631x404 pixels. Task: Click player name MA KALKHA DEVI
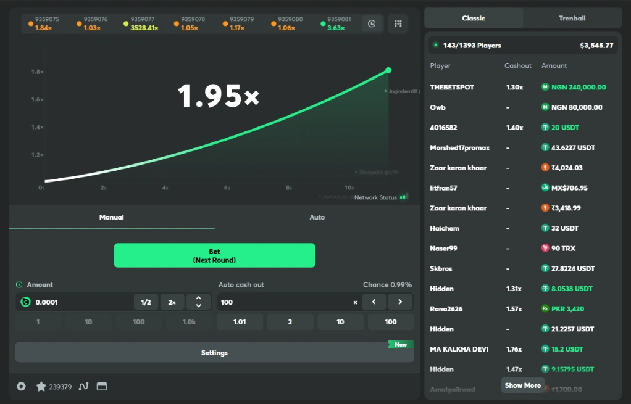(x=459, y=349)
